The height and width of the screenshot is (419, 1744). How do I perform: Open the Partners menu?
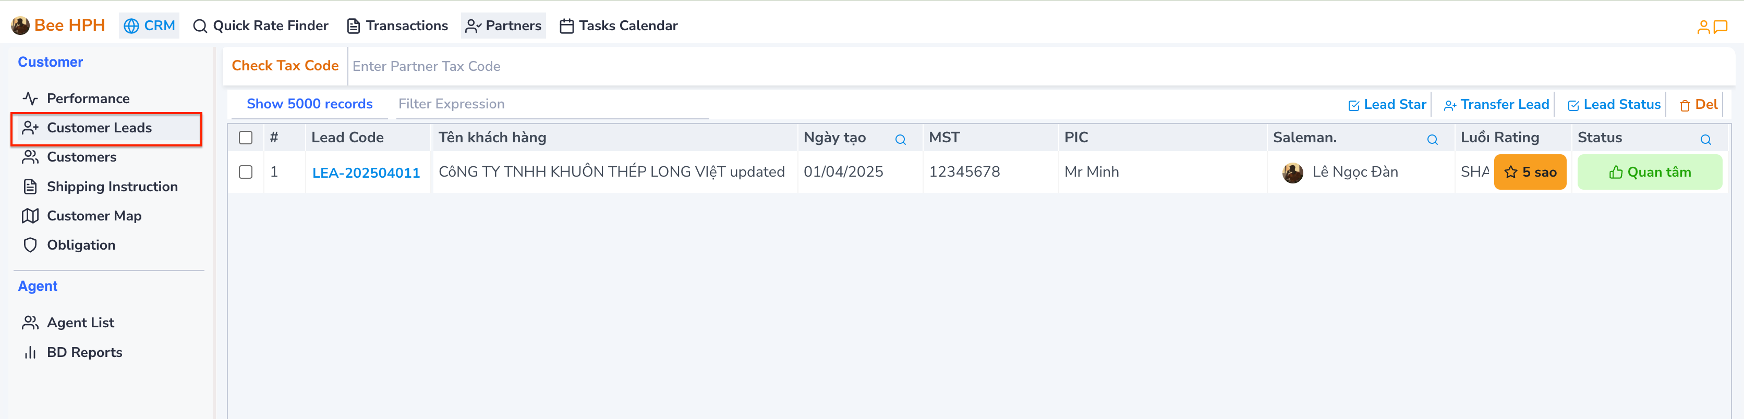point(504,26)
